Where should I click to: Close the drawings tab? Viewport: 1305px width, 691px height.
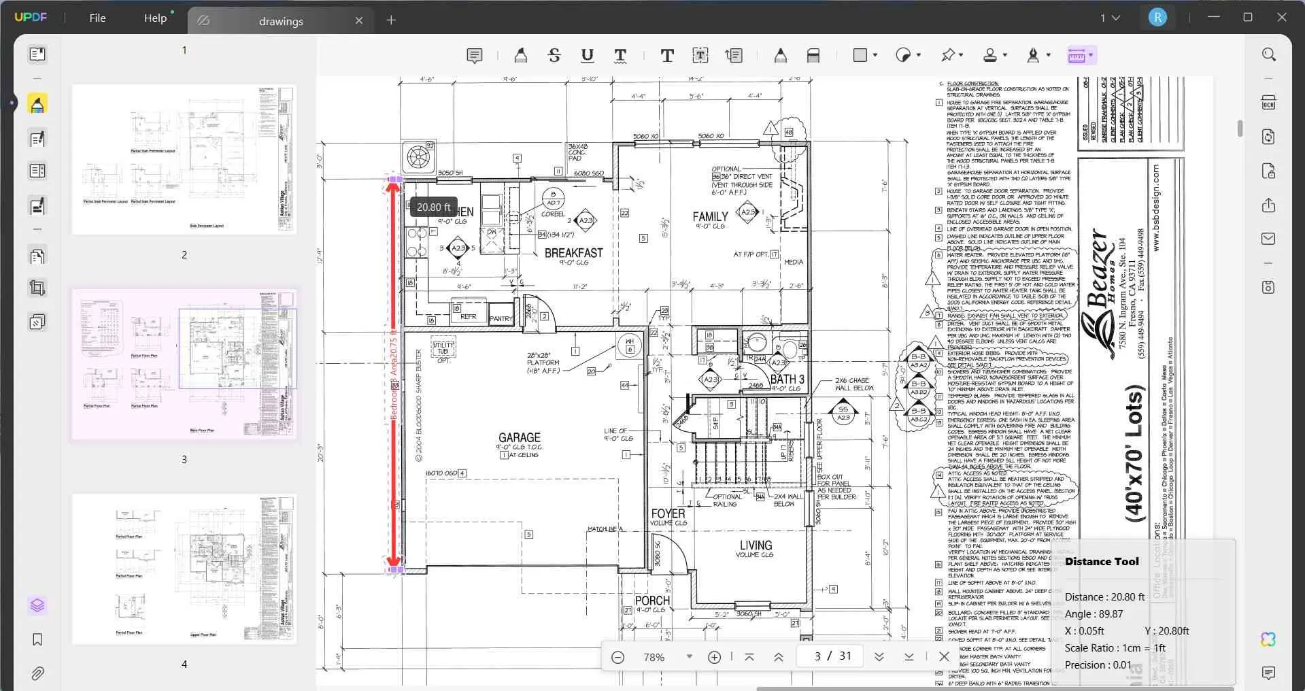click(359, 20)
